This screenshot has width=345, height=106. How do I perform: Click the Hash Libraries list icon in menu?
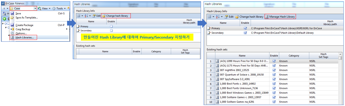12,38
